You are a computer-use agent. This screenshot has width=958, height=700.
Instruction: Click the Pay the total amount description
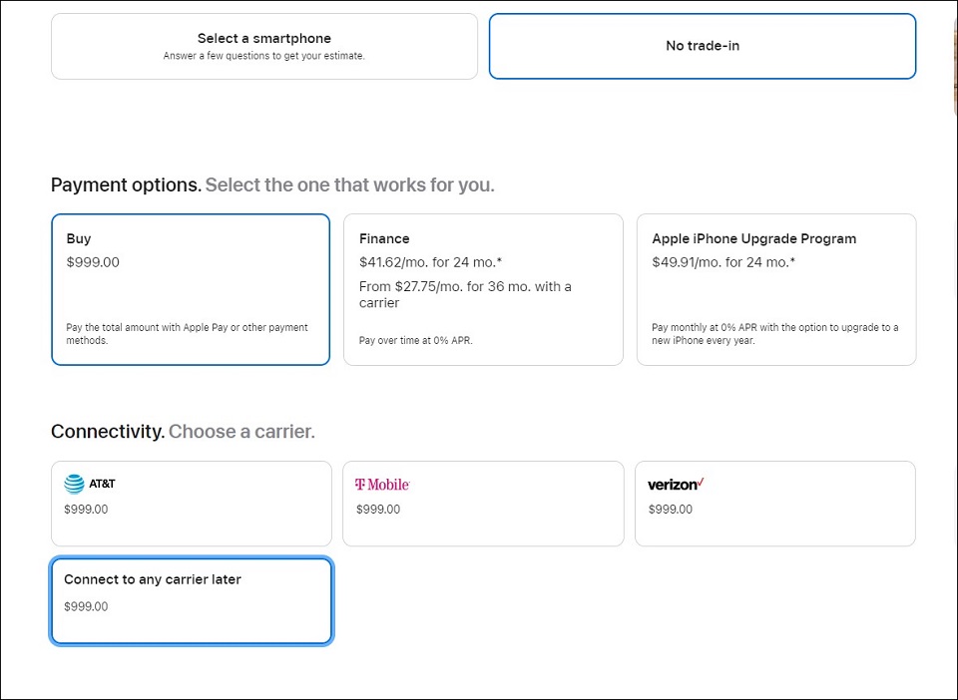click(187, 334)
